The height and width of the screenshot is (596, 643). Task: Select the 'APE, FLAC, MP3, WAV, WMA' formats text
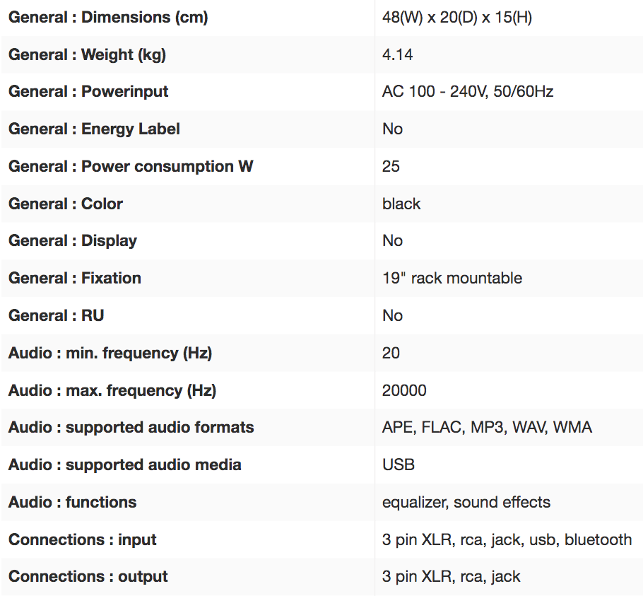[x=487, y=428]
